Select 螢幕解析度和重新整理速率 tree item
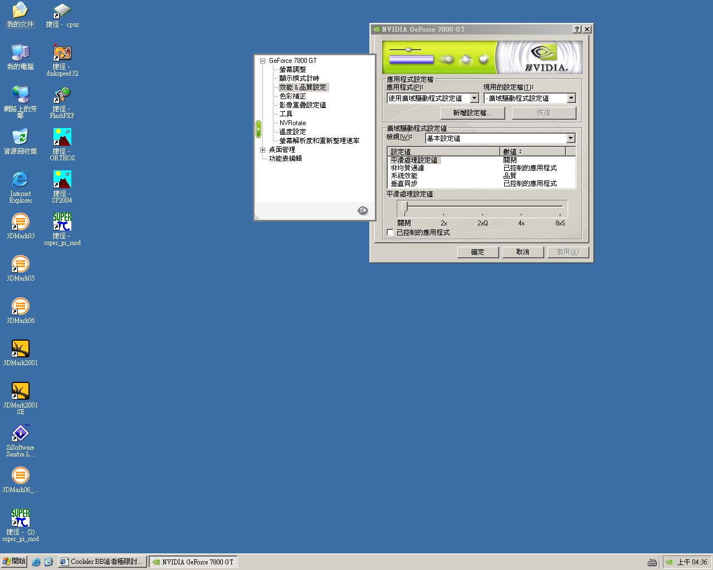Image resolution: width=713 pixels, height=570 pixels. (319, 141)
